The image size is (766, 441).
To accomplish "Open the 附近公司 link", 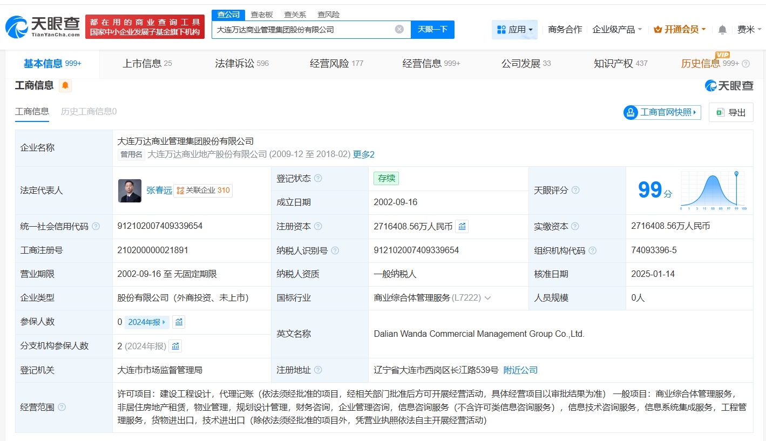I will coord(520,370).
